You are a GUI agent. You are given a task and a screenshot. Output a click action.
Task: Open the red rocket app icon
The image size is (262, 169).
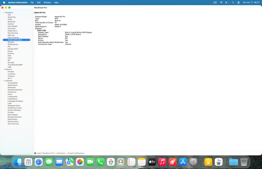point(172,162)
